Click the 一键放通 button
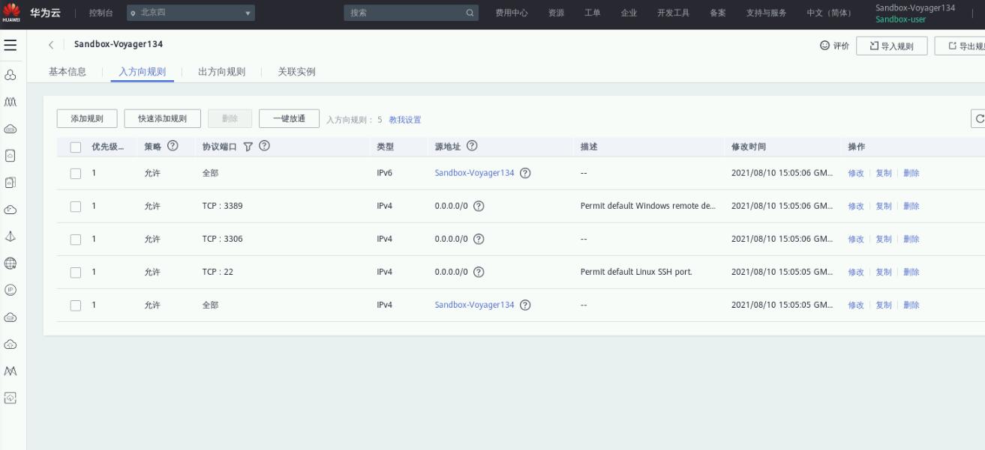Viewport: 985px width, 450px height. coord(289,119)
